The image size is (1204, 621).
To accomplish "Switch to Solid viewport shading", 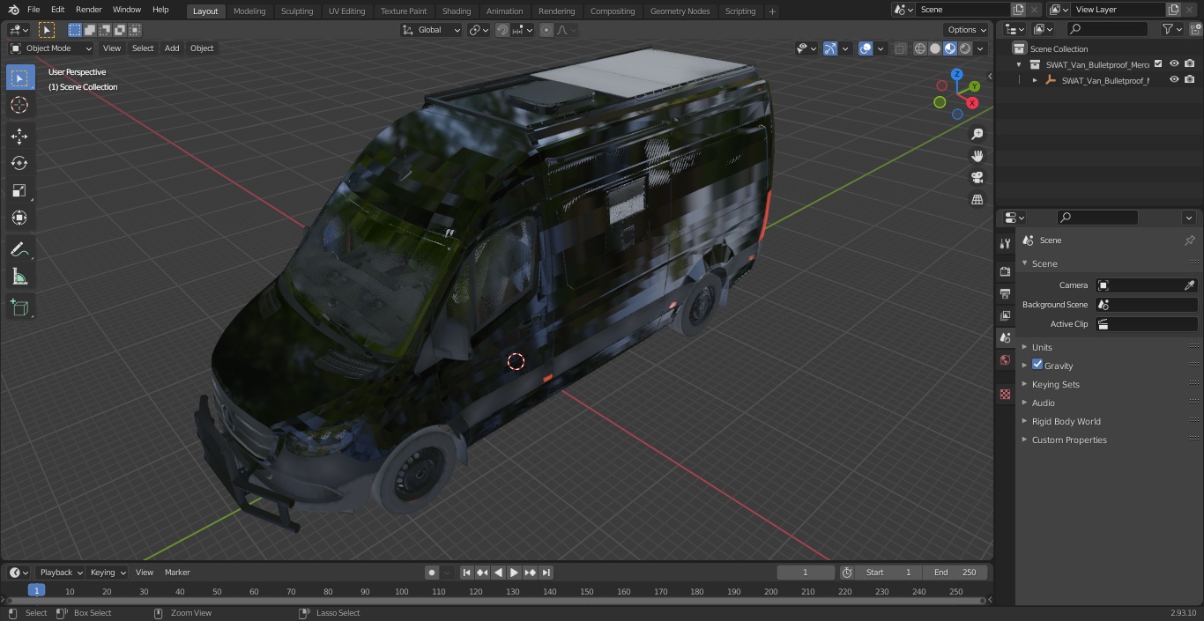I will 935,48.
